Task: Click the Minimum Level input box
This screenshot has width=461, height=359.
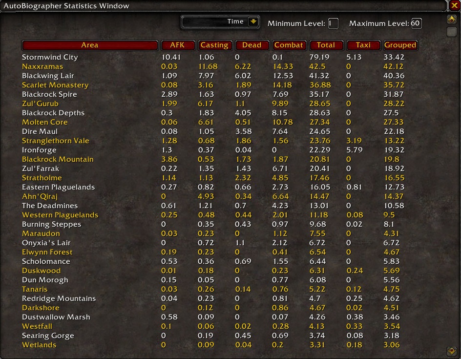Action: pyautogui.click(x=333, y=23)
